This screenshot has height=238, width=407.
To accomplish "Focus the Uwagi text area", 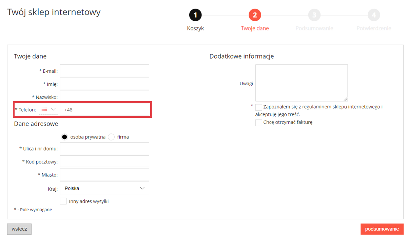I will coord(301,83).
